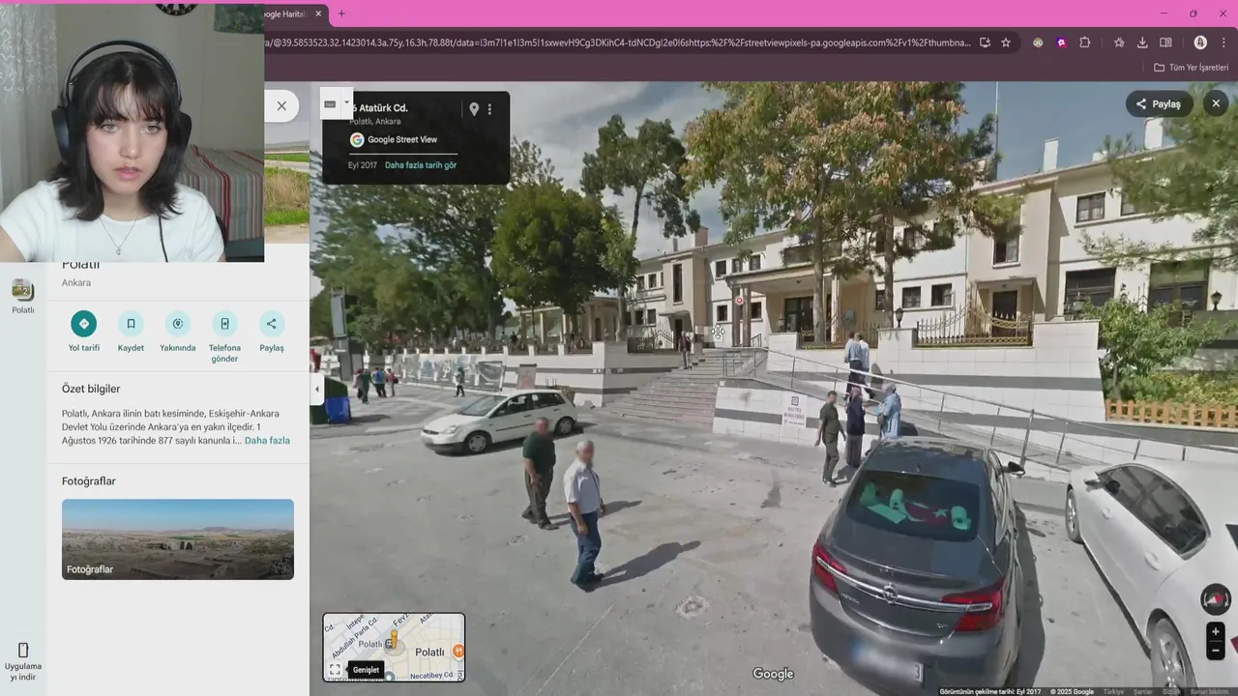Click the Paylaş button in Street View
Image resolution: width=1238 pixels, height=696 pixels.
tap(1159, 103)
